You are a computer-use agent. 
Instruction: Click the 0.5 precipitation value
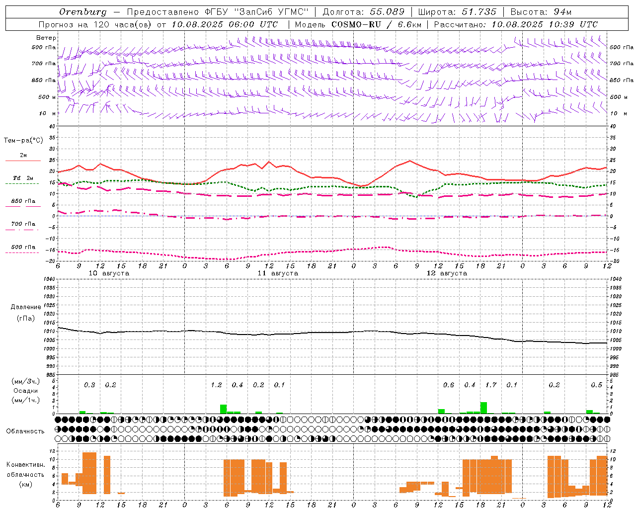click(597, 385)
